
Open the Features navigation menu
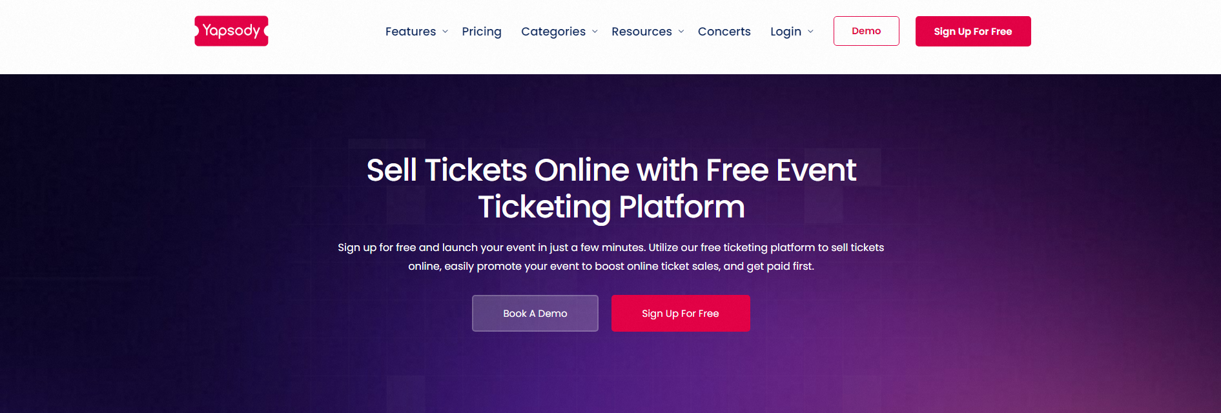pos(411,31)
